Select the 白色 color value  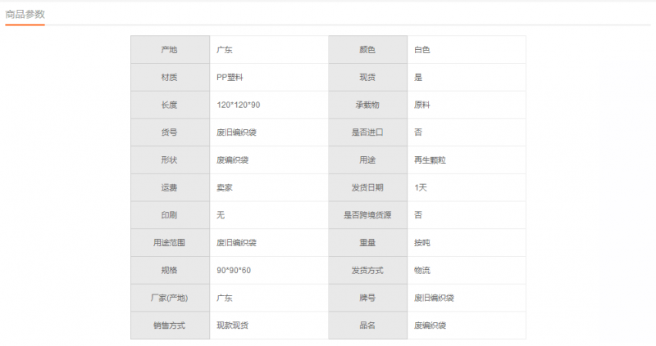(422, 50)
